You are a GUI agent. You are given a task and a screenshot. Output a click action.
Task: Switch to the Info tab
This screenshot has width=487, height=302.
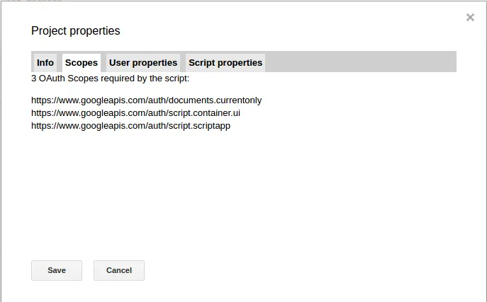[x=45, y=63]
